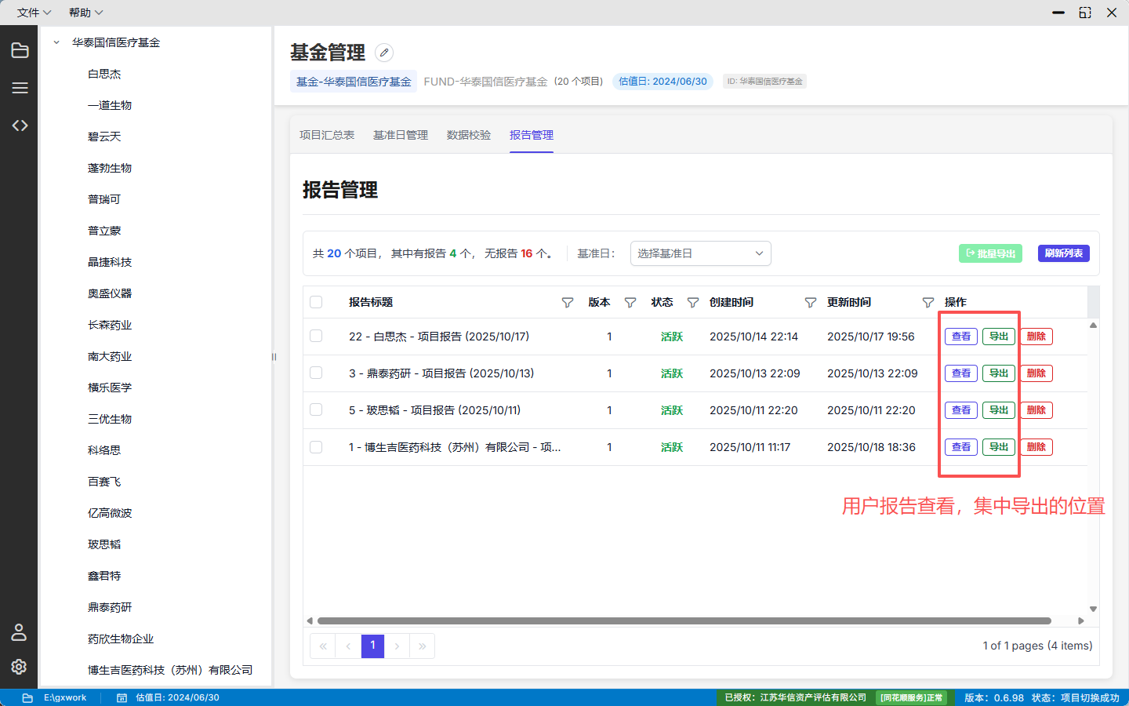
Task: Switch to the 数据校验 tab
Action: [469, 135]
